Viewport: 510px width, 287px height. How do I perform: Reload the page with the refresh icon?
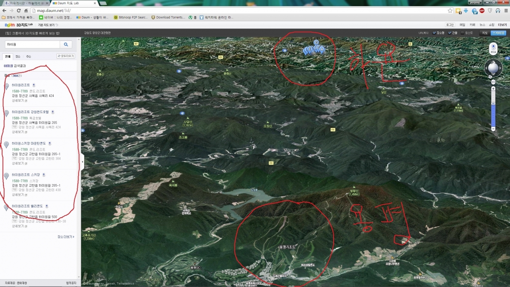click(x=19, y=11)
